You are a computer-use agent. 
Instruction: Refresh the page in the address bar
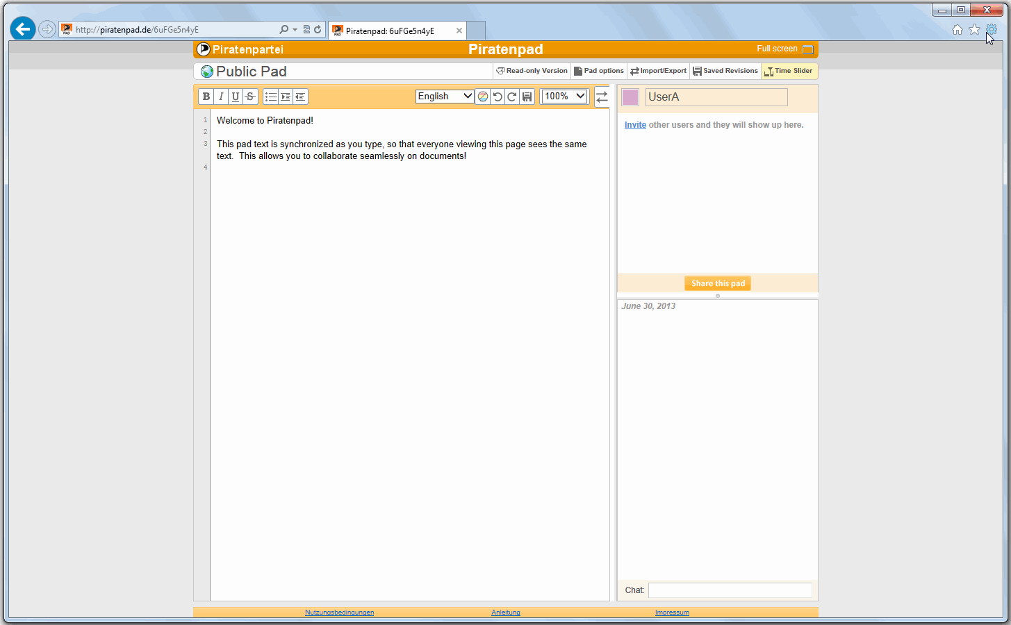pos(318,29)
